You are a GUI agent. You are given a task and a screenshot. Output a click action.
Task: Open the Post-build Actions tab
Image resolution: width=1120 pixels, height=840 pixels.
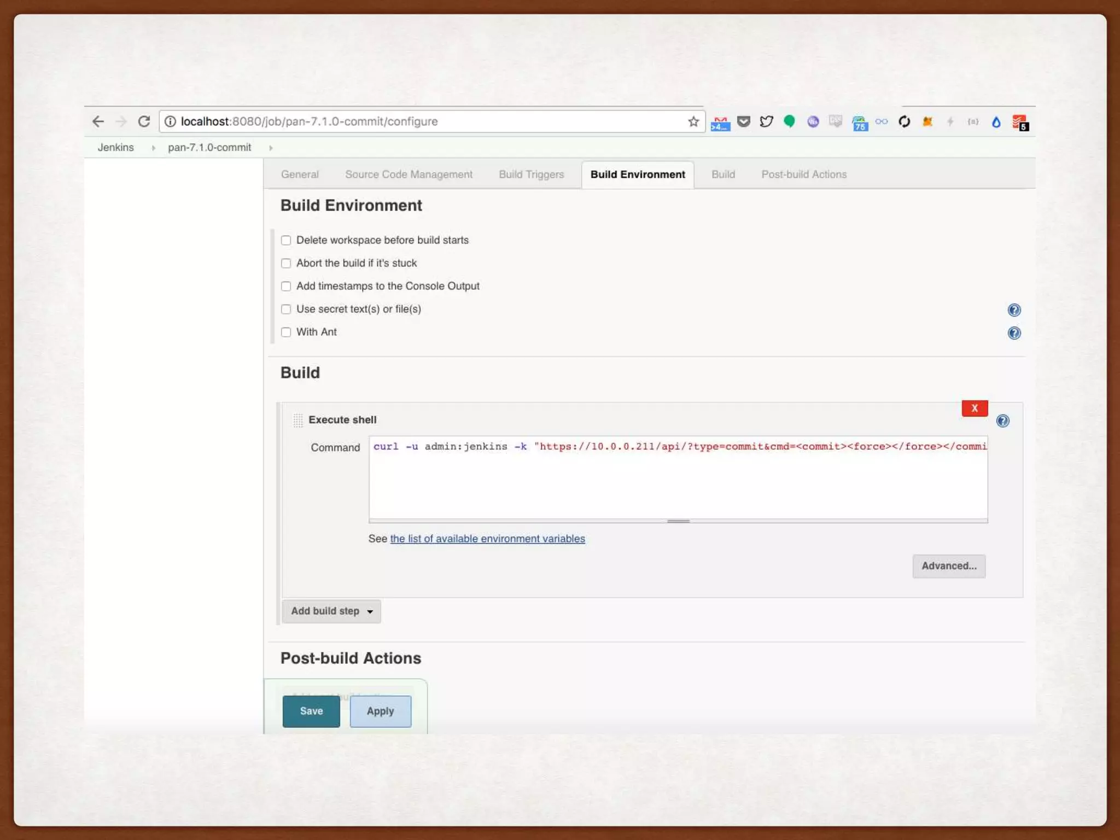tap(804, 174)
